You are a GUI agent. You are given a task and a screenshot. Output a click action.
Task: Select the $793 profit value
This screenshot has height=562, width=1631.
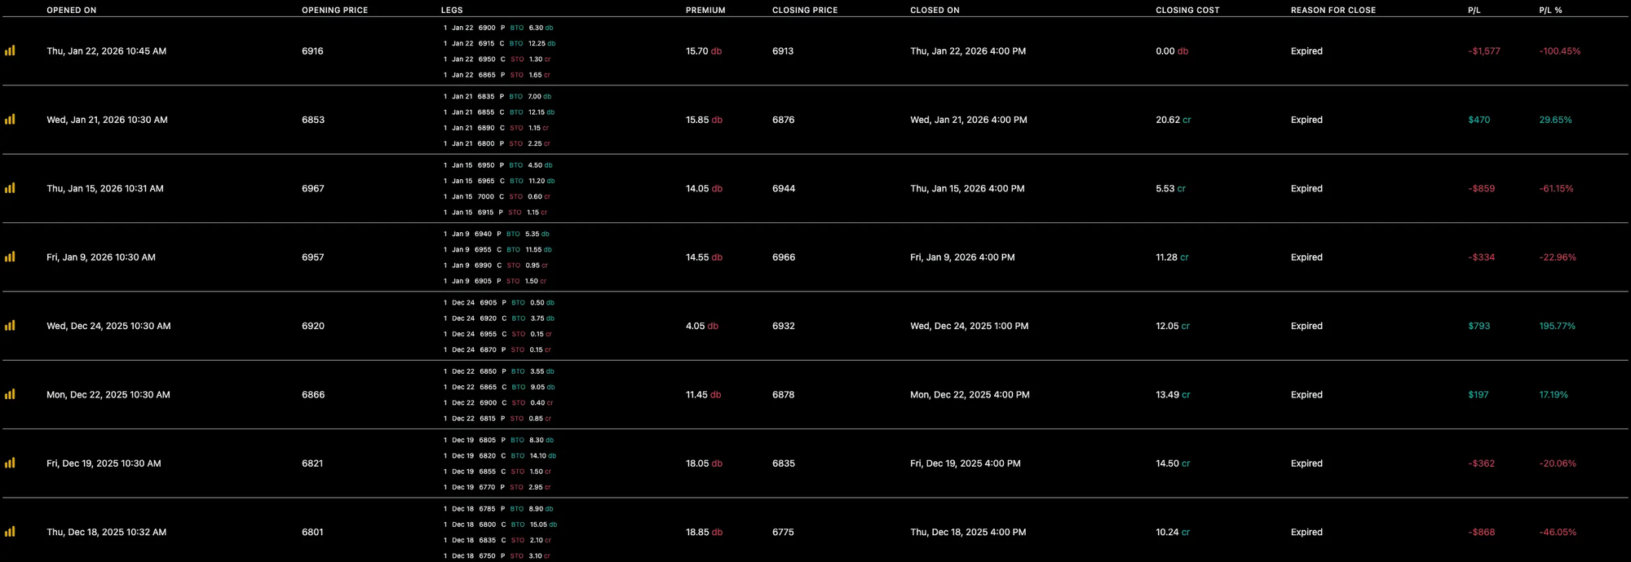(x=1479, y=326)
